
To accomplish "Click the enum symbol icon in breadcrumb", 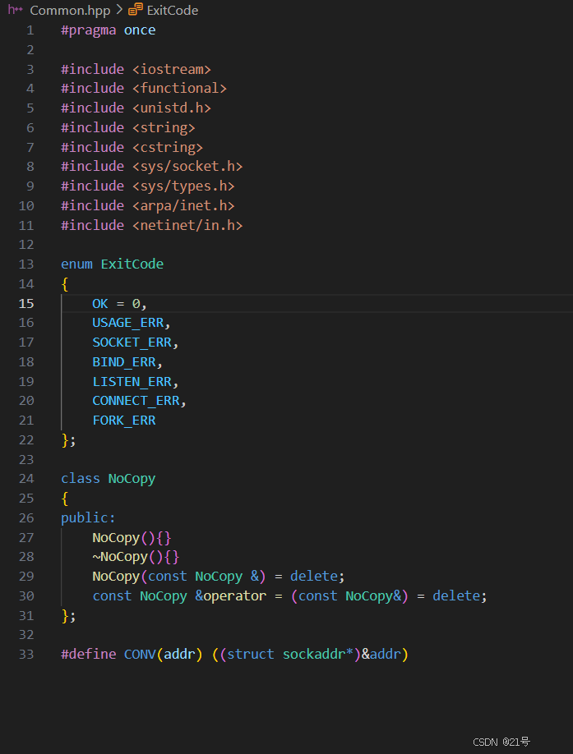I will click(136, 9).
